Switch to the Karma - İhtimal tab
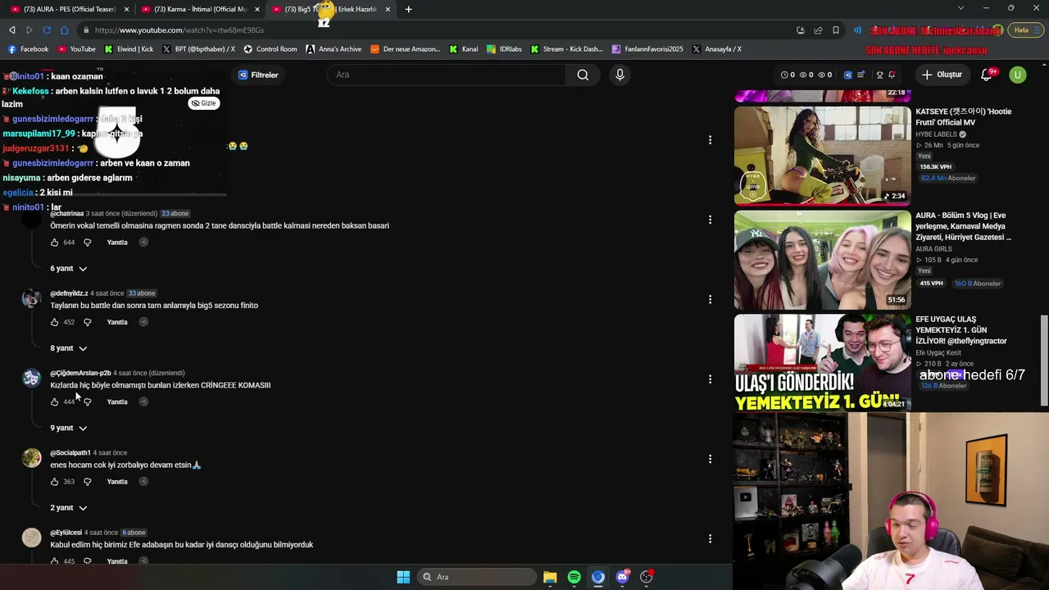The image size is (1049, 590). pos(199,9)
